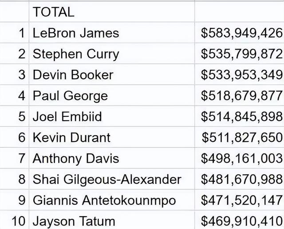The image size is (284, 229).
Task: Select the $481,670,988 amount cell
Action: click(240, 179)
